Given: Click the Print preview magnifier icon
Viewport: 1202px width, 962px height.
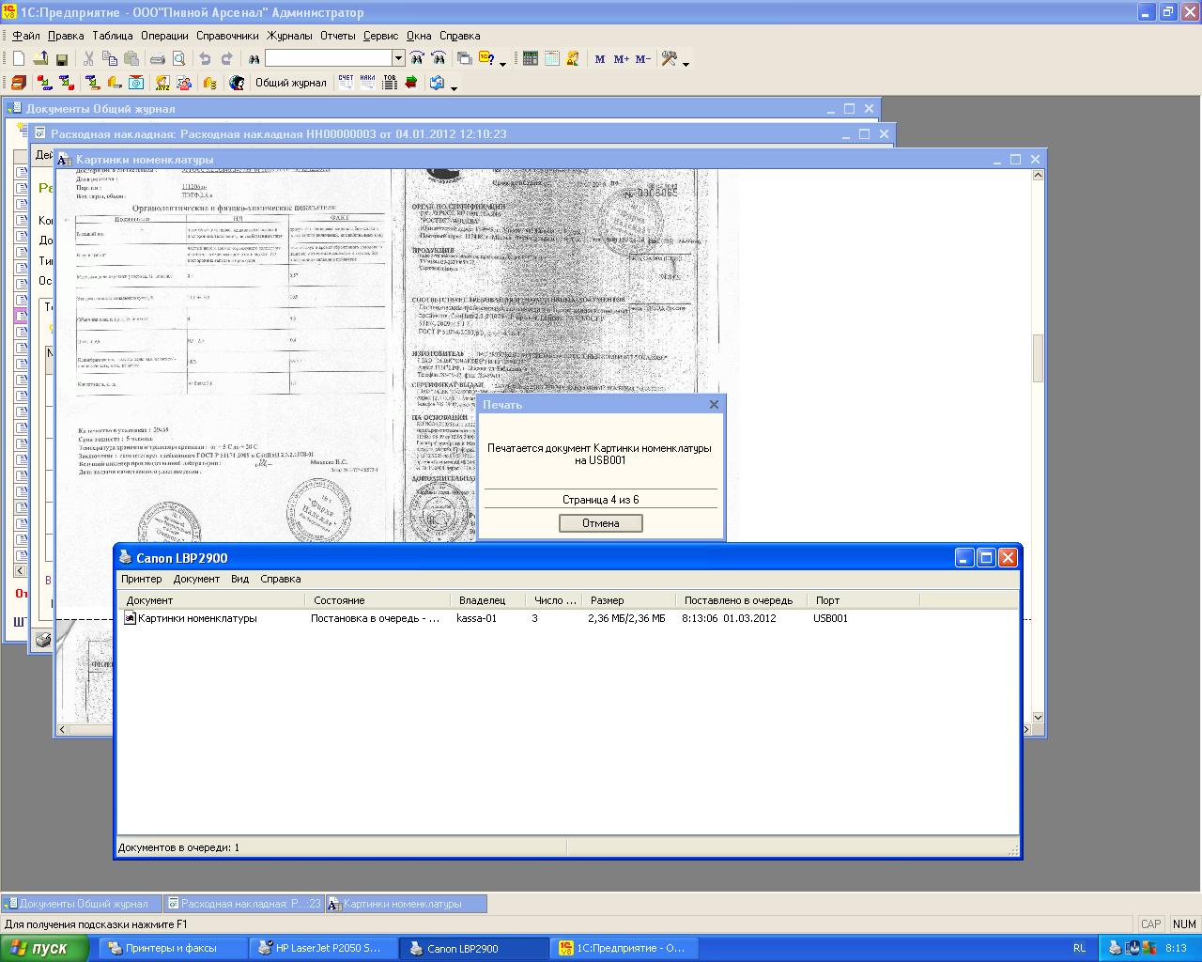Looking at the screenshot, I should 178,58.
